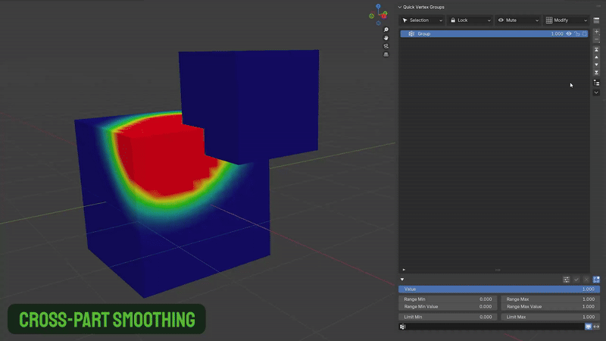This screenshot has height=341, width=606.
Task: Move group to top of list
Action: tap(596, 49)
